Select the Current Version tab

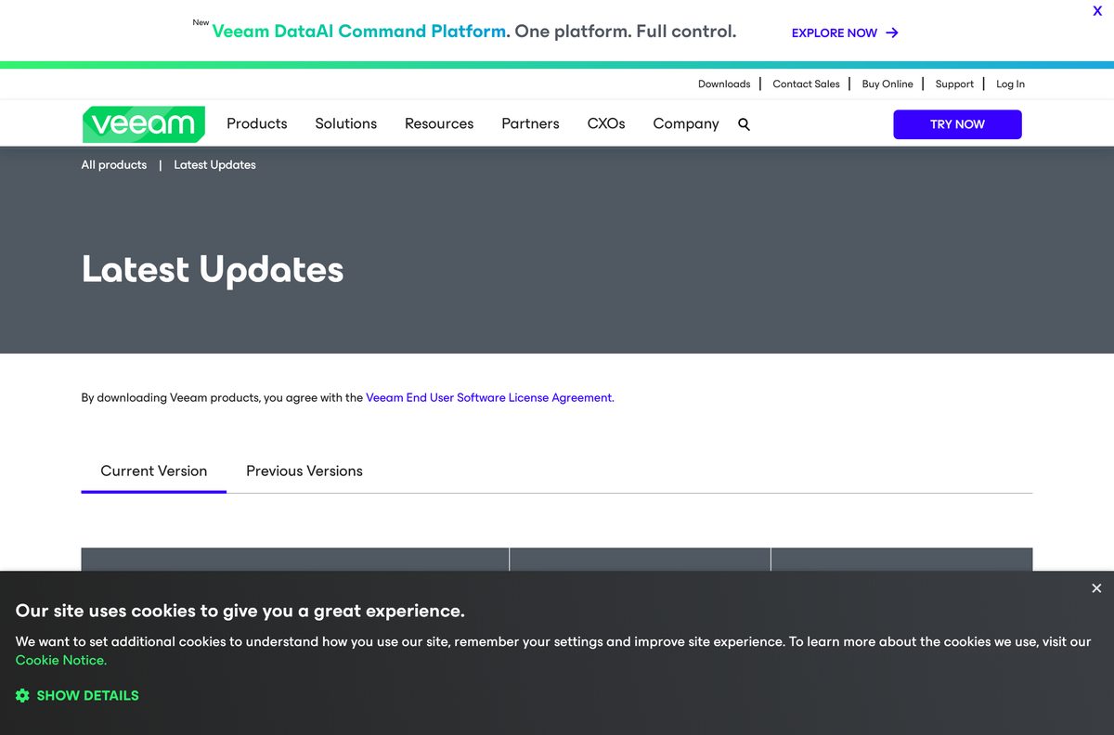(x=154, y=471)
